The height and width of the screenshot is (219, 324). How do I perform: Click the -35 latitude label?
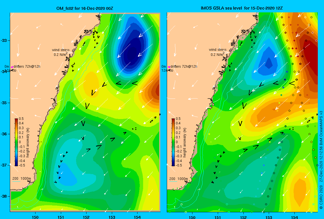(4, 103)
